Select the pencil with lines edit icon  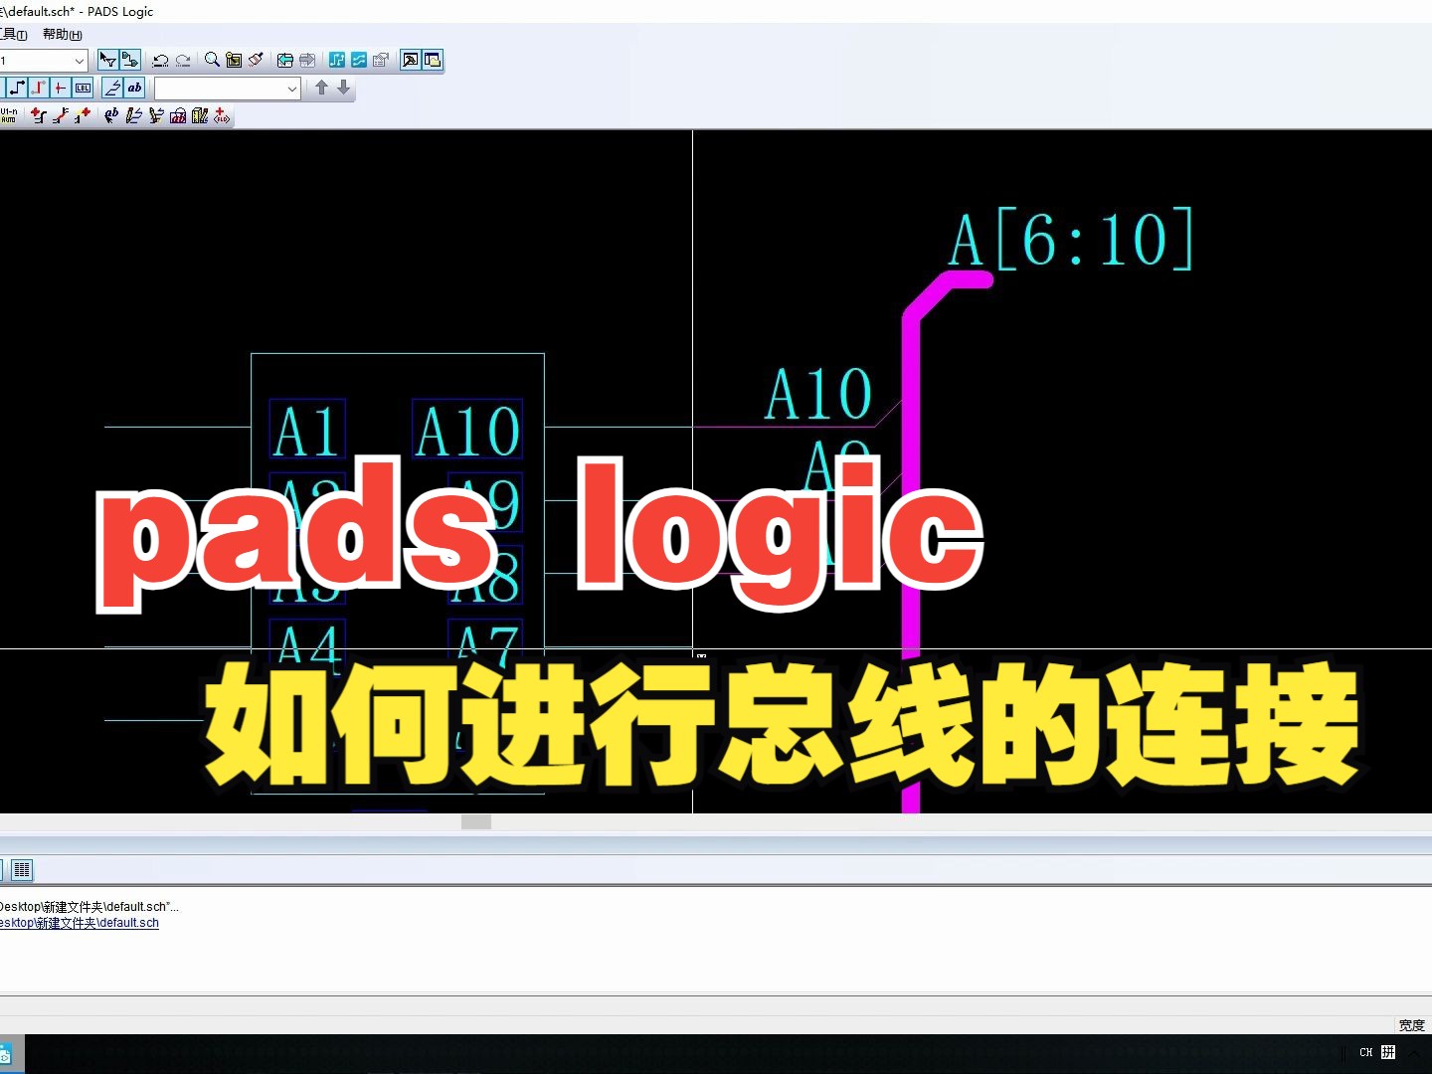[133, 116]
